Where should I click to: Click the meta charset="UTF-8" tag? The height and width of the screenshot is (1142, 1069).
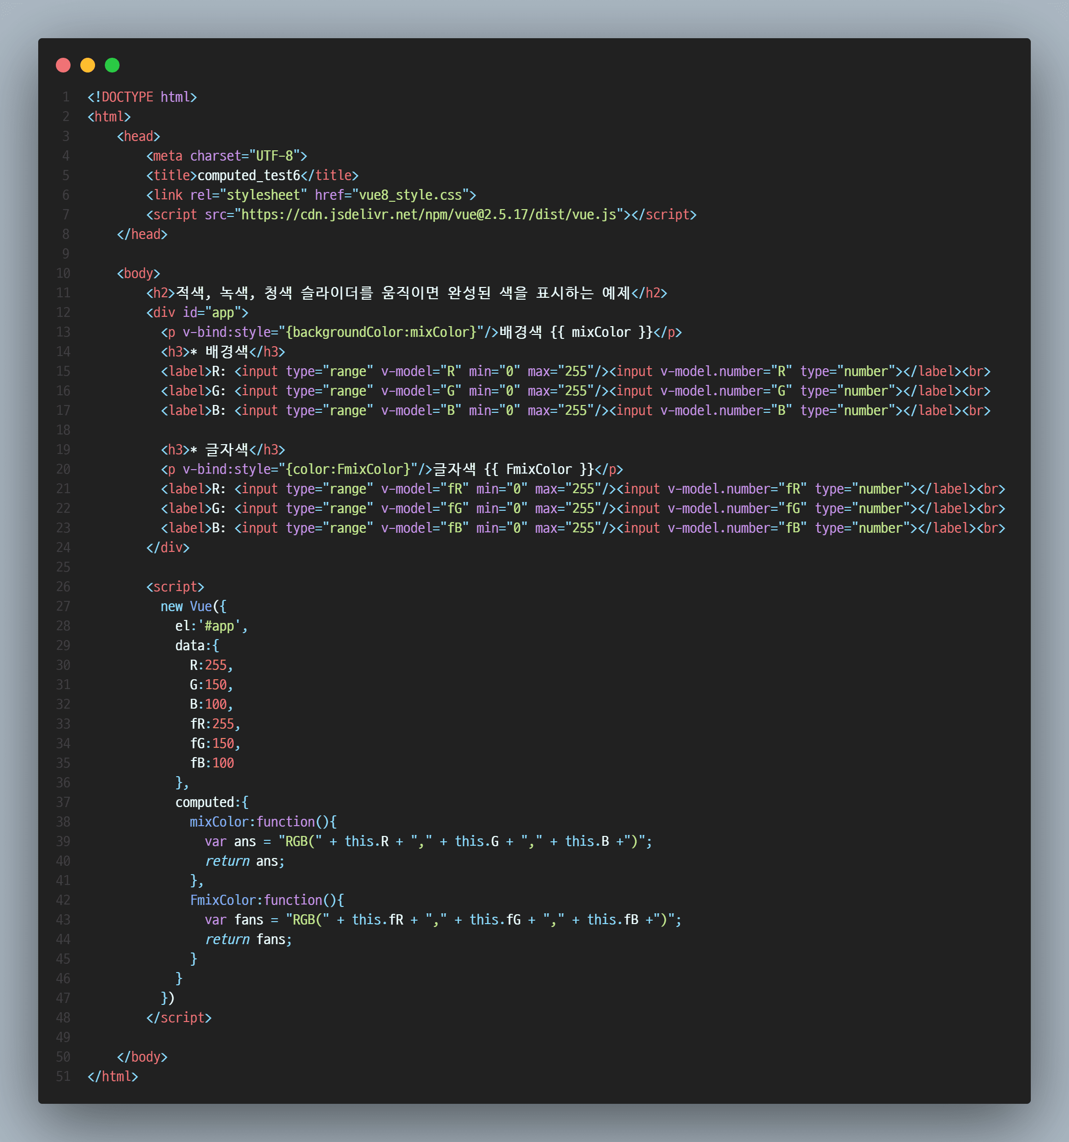(226, 156)
